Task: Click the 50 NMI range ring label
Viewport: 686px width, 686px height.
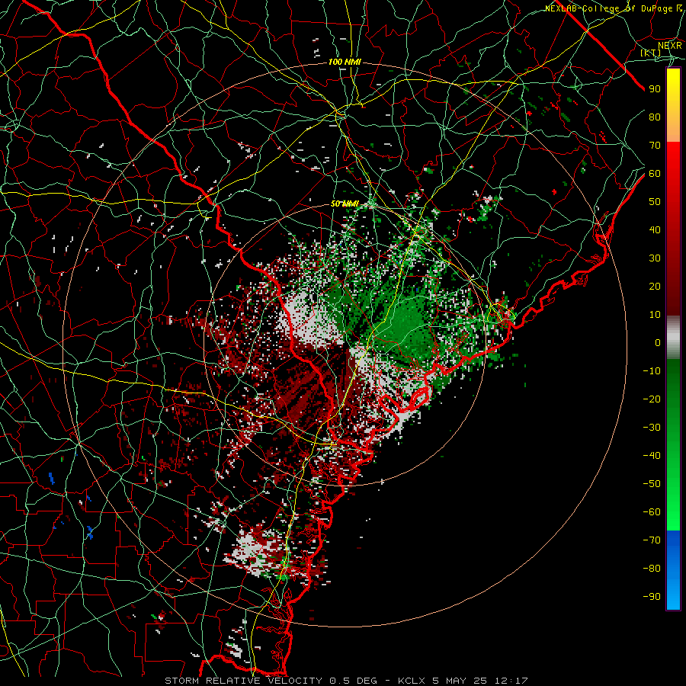Action: click(x=345, y=204)
